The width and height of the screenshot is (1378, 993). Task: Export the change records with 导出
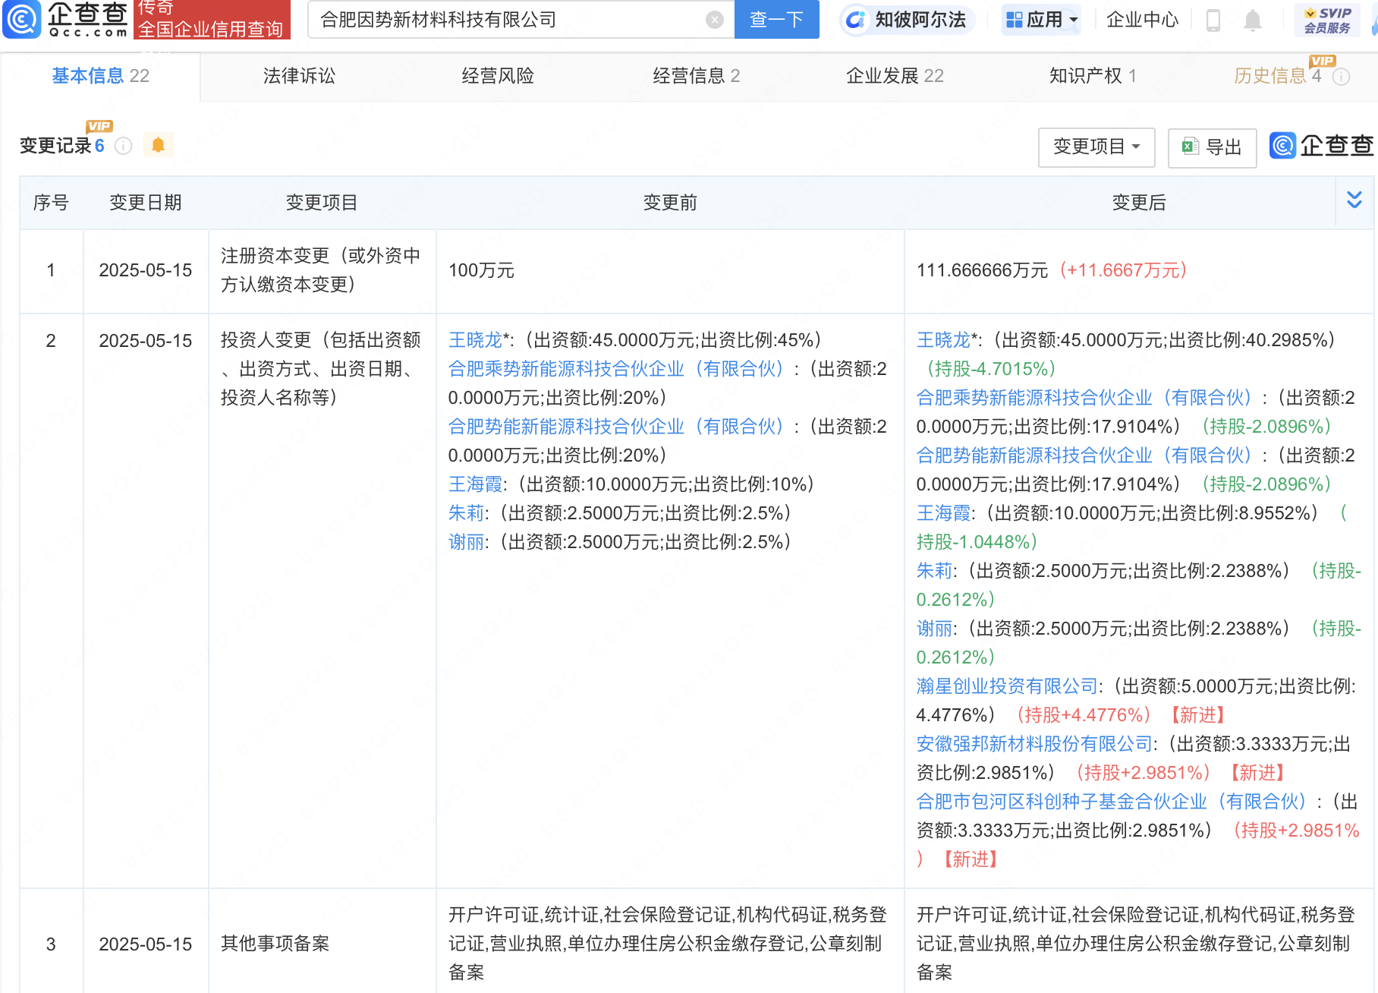click(x=1212, y=147)
